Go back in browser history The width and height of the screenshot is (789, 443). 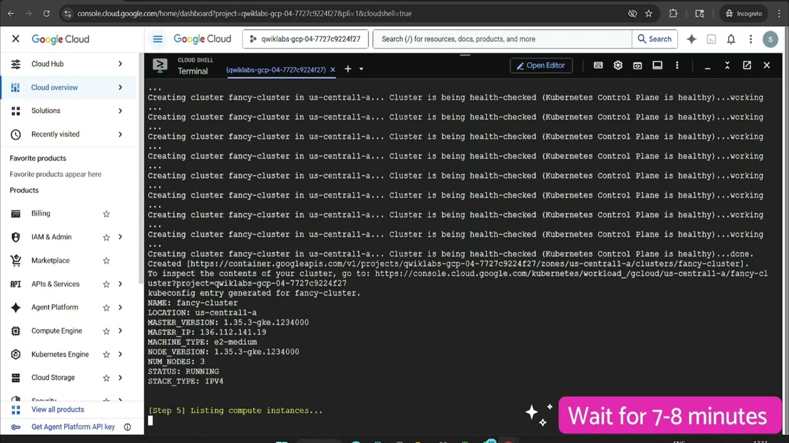[10, 14]
